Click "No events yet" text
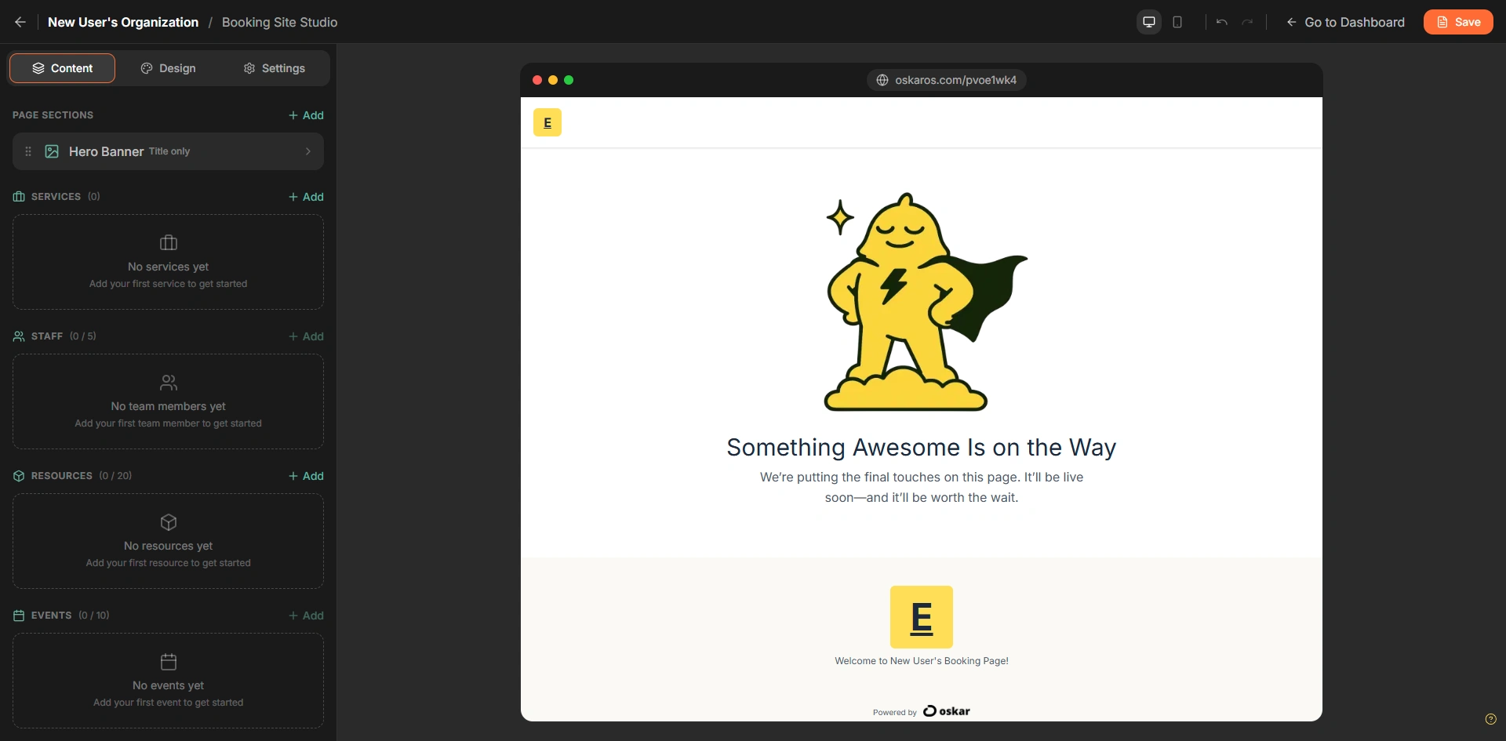 coord(169,685)
